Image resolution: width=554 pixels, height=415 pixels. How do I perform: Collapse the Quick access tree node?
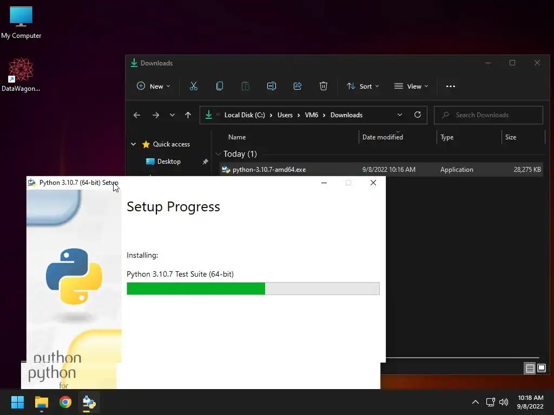134,144
